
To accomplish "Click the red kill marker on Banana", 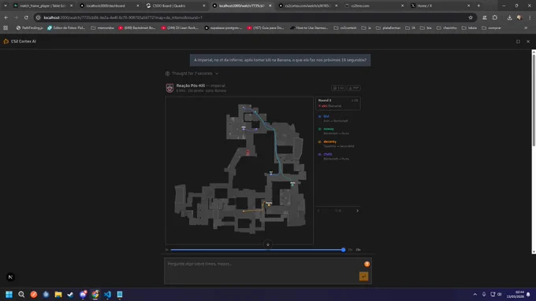I will (x=248, y=152).
